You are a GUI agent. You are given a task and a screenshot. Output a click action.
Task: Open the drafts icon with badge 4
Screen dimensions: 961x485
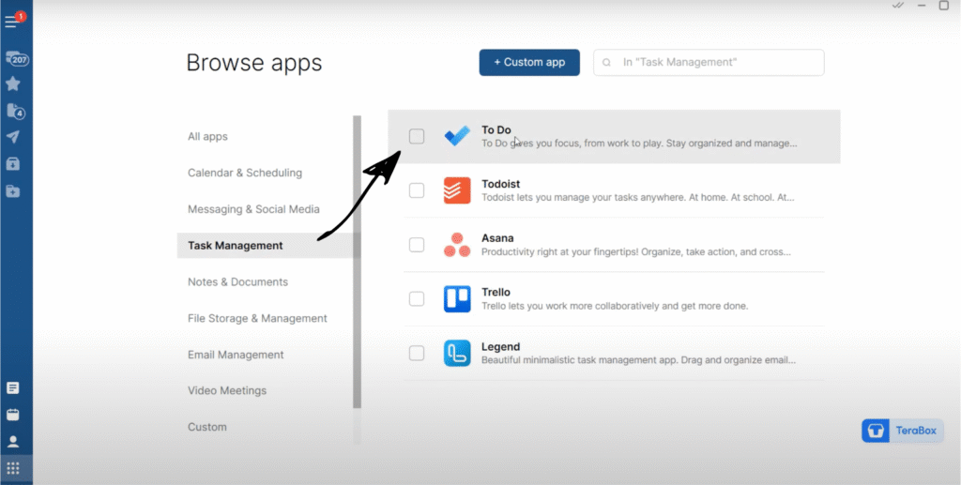pyautogui.click(x=15, y=111)
